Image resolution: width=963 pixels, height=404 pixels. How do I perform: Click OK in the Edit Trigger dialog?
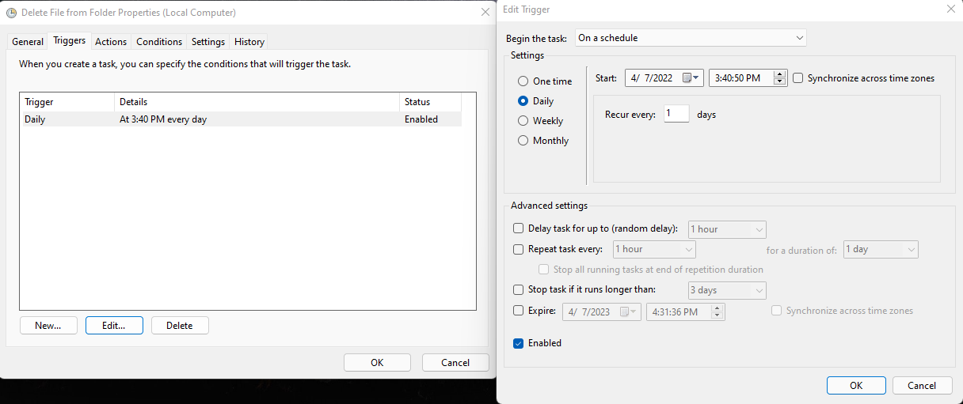coord(856,385)
